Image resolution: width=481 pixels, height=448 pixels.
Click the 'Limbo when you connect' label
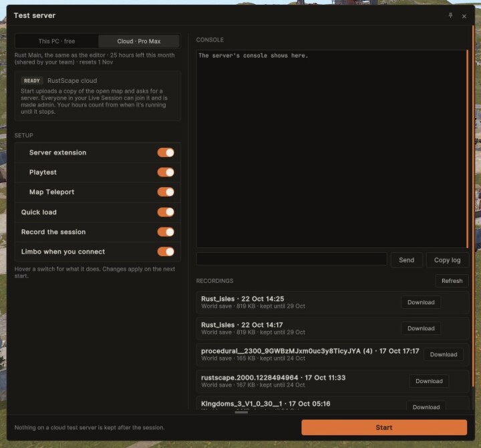(63, 252)
